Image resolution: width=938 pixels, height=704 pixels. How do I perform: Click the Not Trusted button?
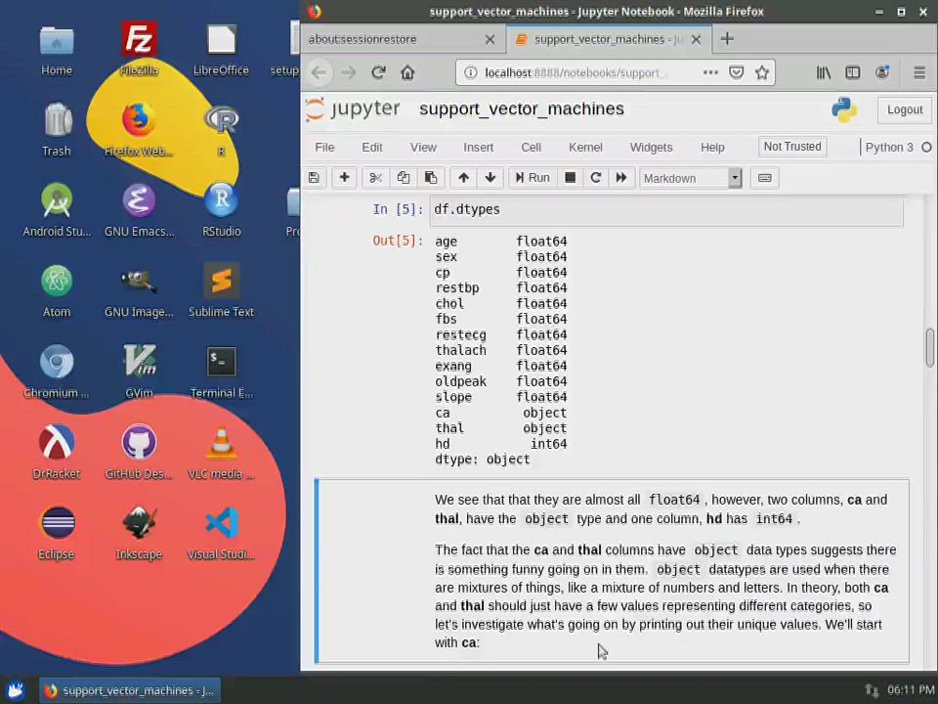(792, 147)
